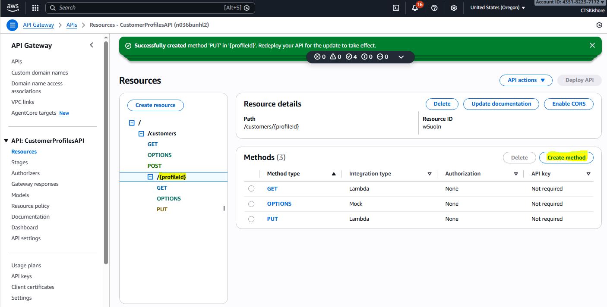Select the OPTIONS method radio button
This screenshot has width=607, height=307.
(x=251, y=204)
